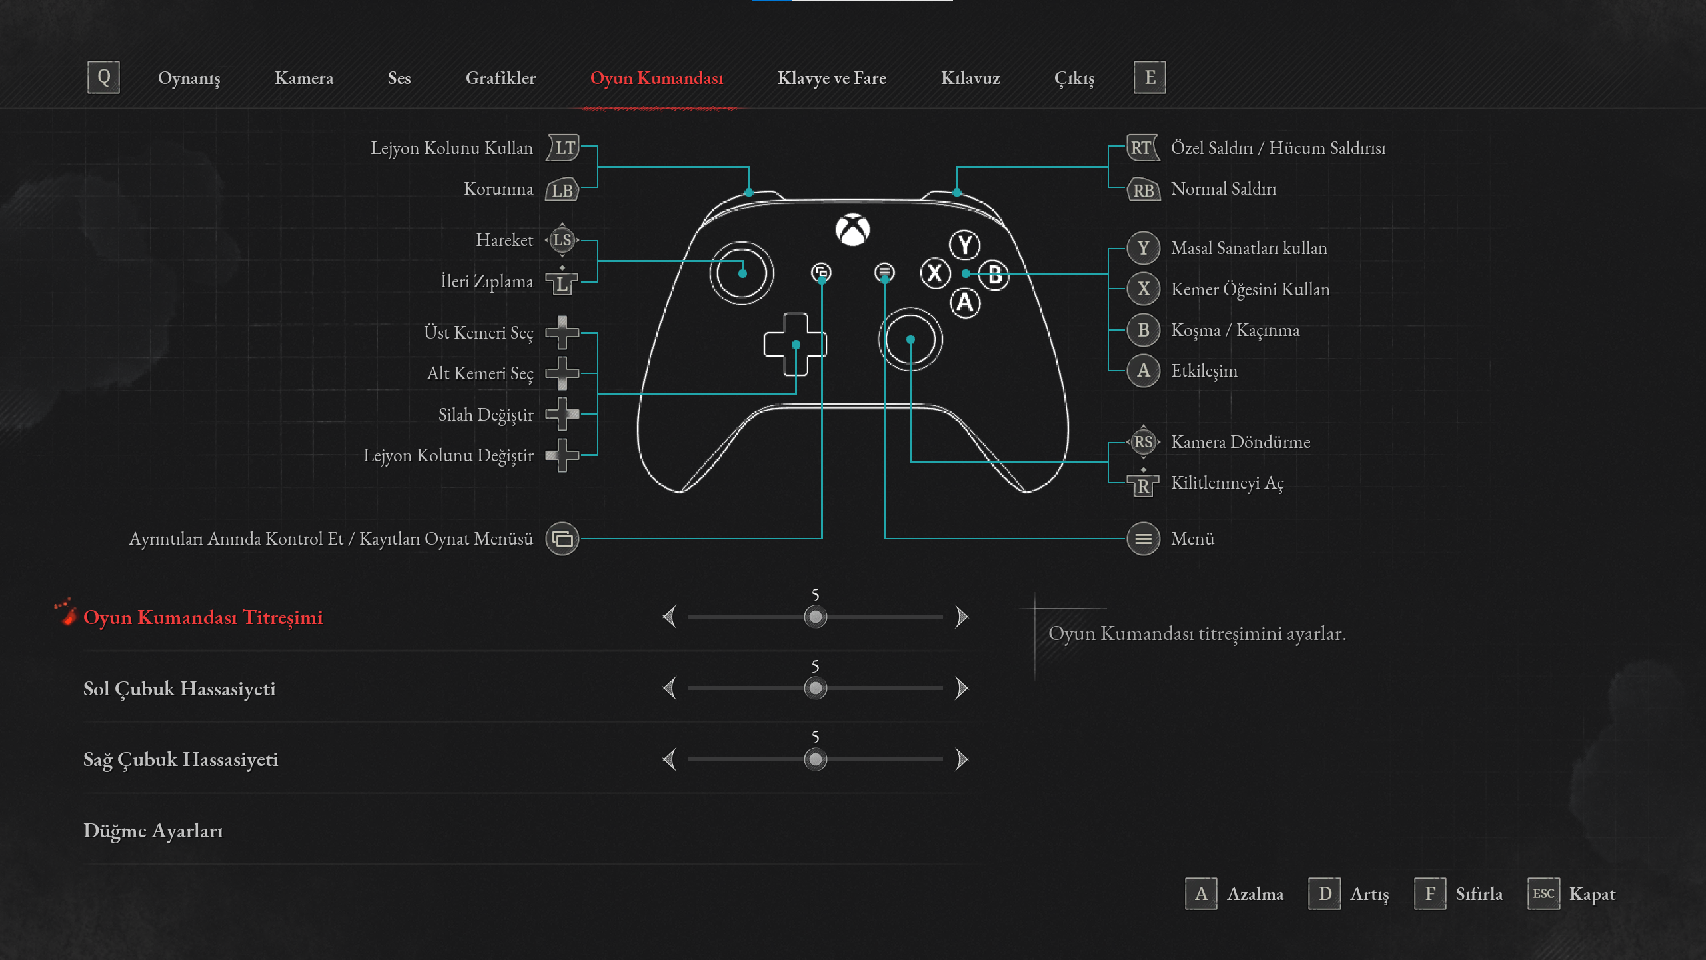
Task: Click the D Artış button
Action: pos(1349,894)
